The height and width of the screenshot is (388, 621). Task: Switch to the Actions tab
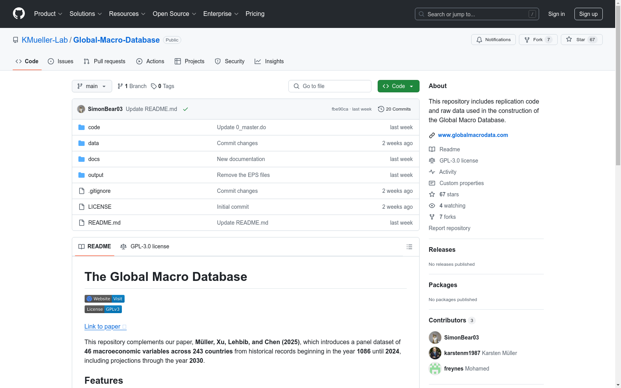click(150, 61)
